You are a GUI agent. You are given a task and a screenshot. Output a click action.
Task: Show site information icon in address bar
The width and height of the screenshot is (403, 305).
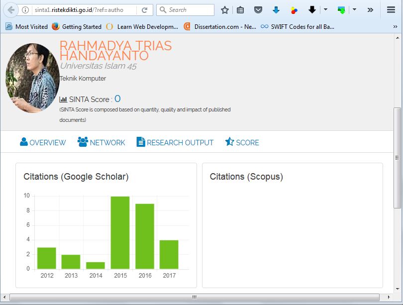pyautogui.click(x=25, y=10)
